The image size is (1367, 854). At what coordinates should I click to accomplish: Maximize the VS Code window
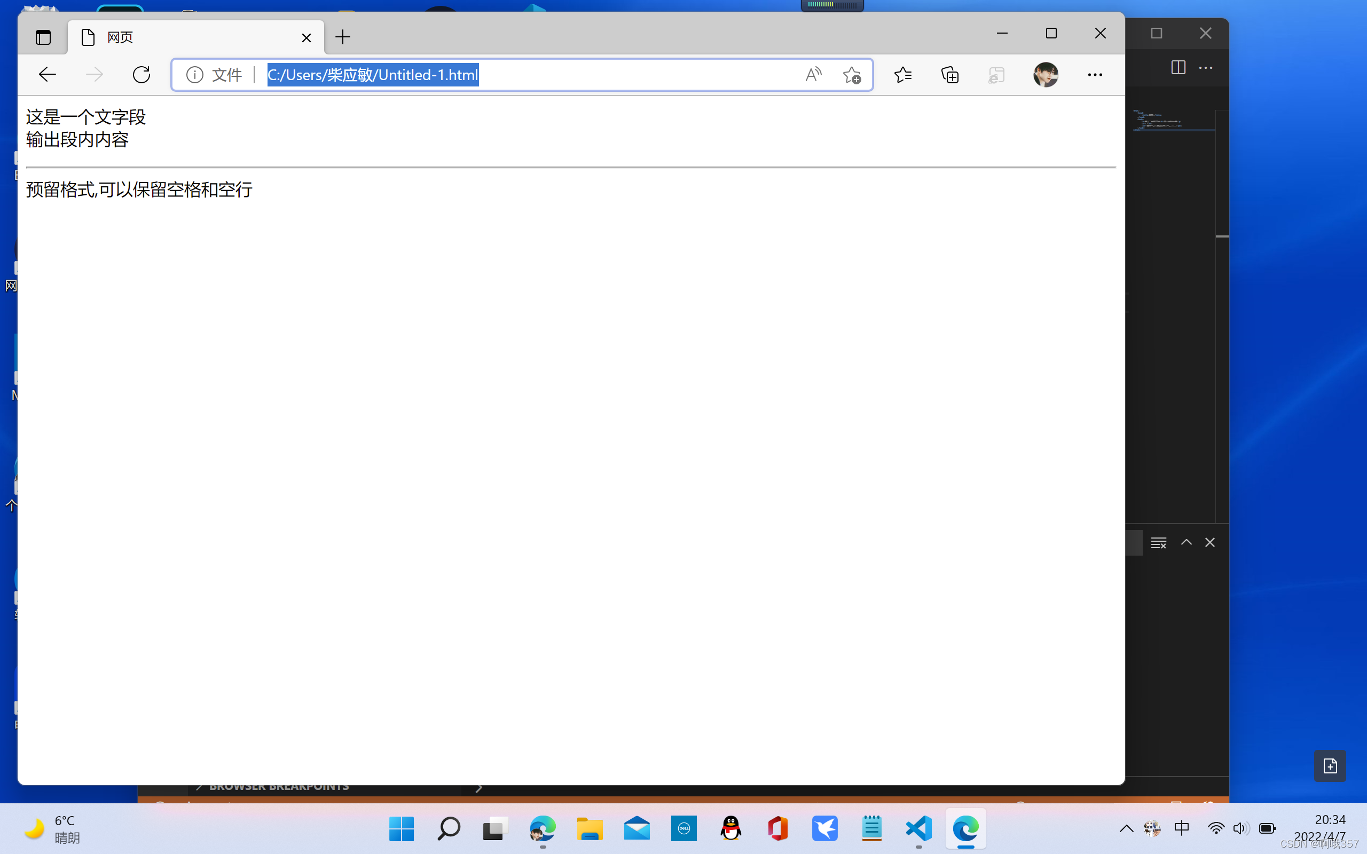pos(1156,33)
